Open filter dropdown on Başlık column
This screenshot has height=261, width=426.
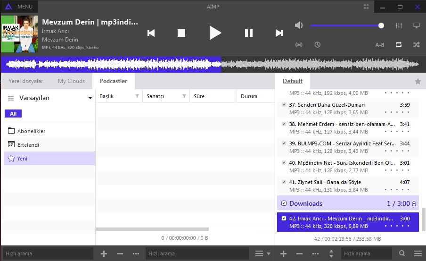[x=137, y=96]
